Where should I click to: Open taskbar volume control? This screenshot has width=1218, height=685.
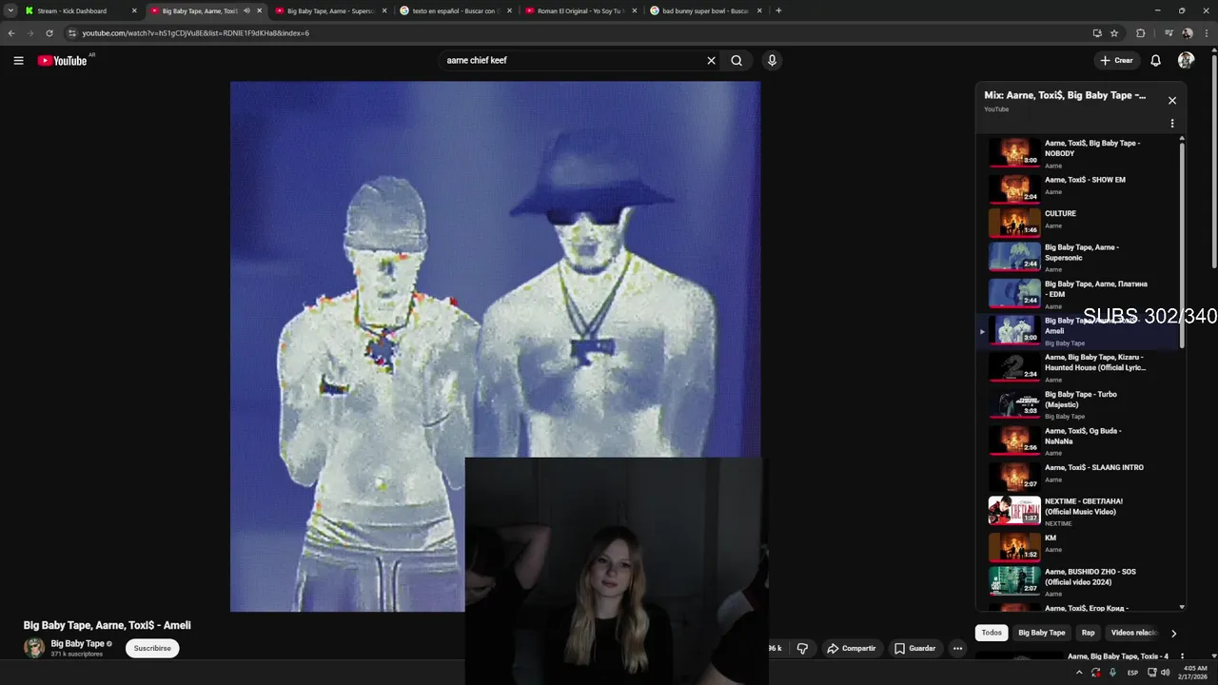coord(1166,673)
